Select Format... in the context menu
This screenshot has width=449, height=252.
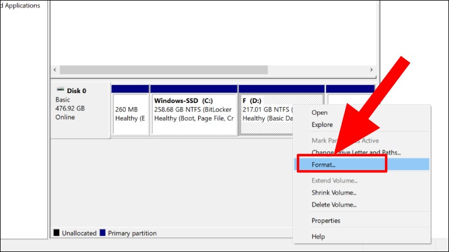click(324, 165)
